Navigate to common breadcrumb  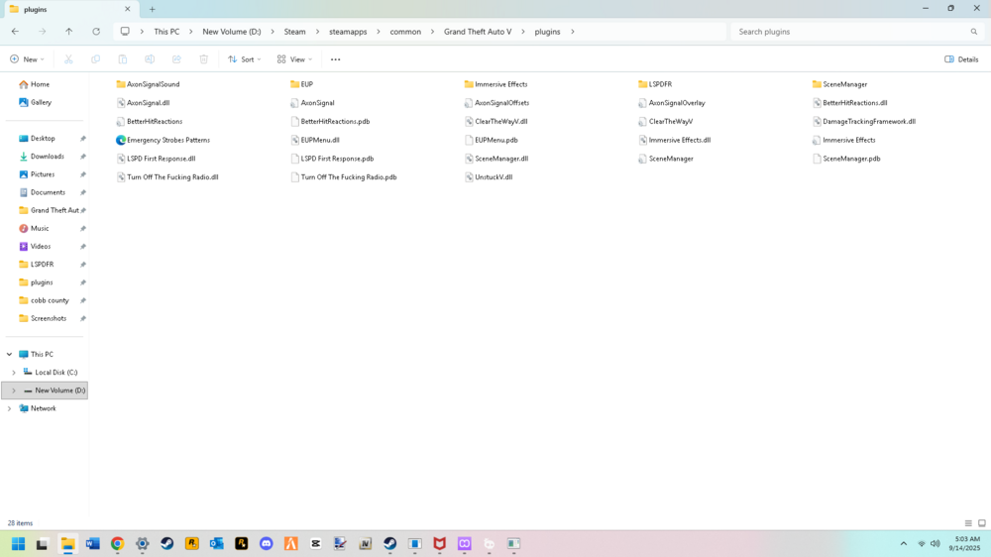pyautogui.click(x=405, y=32)
